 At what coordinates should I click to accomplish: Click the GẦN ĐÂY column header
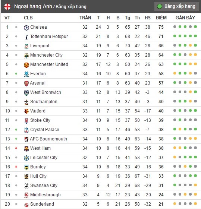point(185,18)
